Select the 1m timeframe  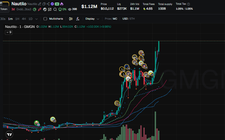(x=10, y=19)
